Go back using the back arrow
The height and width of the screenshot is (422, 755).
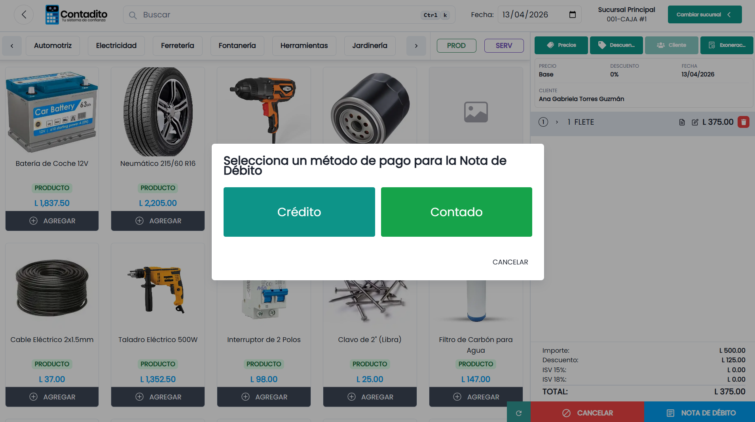click(x=24, y=15)
